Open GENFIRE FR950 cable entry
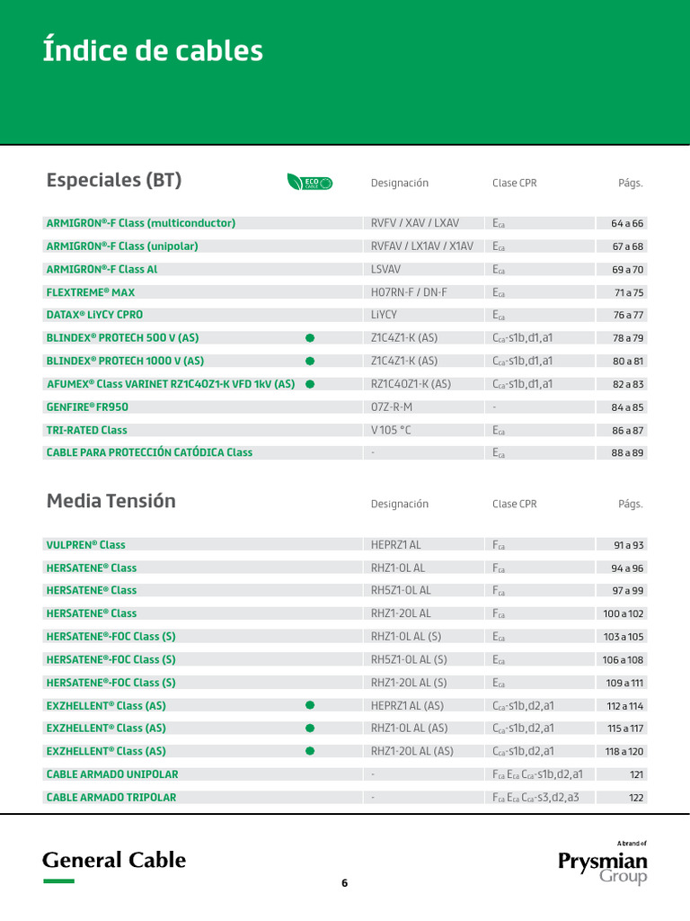Image resolution: width=690 pixels, height=921 pixels. tap(87, 407)
